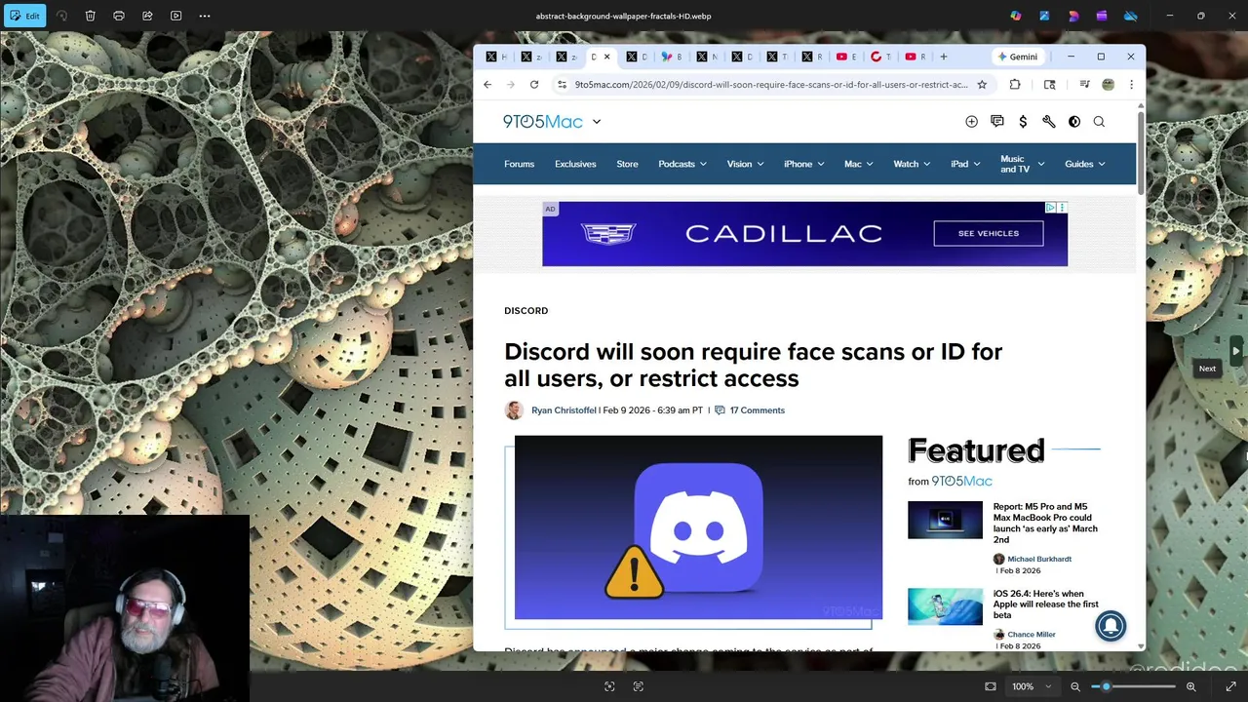1248x702 pixels.
Task: Click the zoom in magnifier in Photos
Action: 1190,686
